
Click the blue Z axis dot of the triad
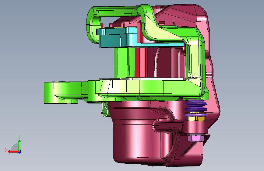[20, 152]
